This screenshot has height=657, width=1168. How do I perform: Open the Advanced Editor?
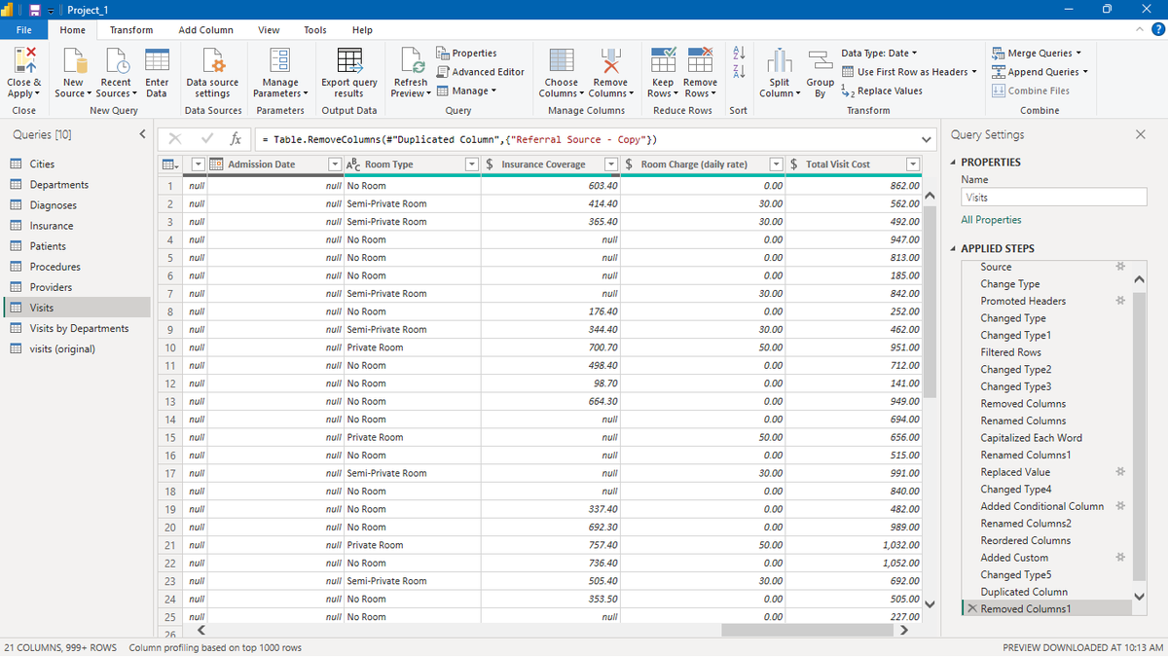(x=480, y=72)
